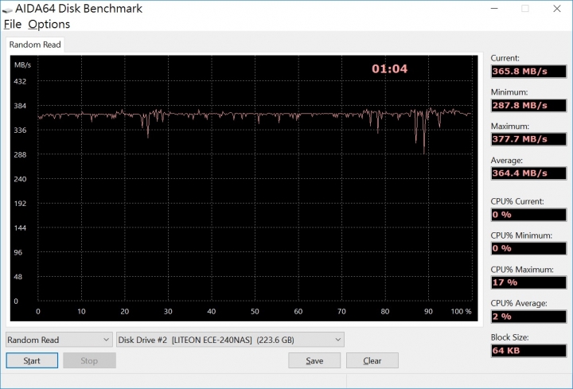The height and width of the screenshot is (389, 573).
Task: Open the File menu
Action: [13, 24]
